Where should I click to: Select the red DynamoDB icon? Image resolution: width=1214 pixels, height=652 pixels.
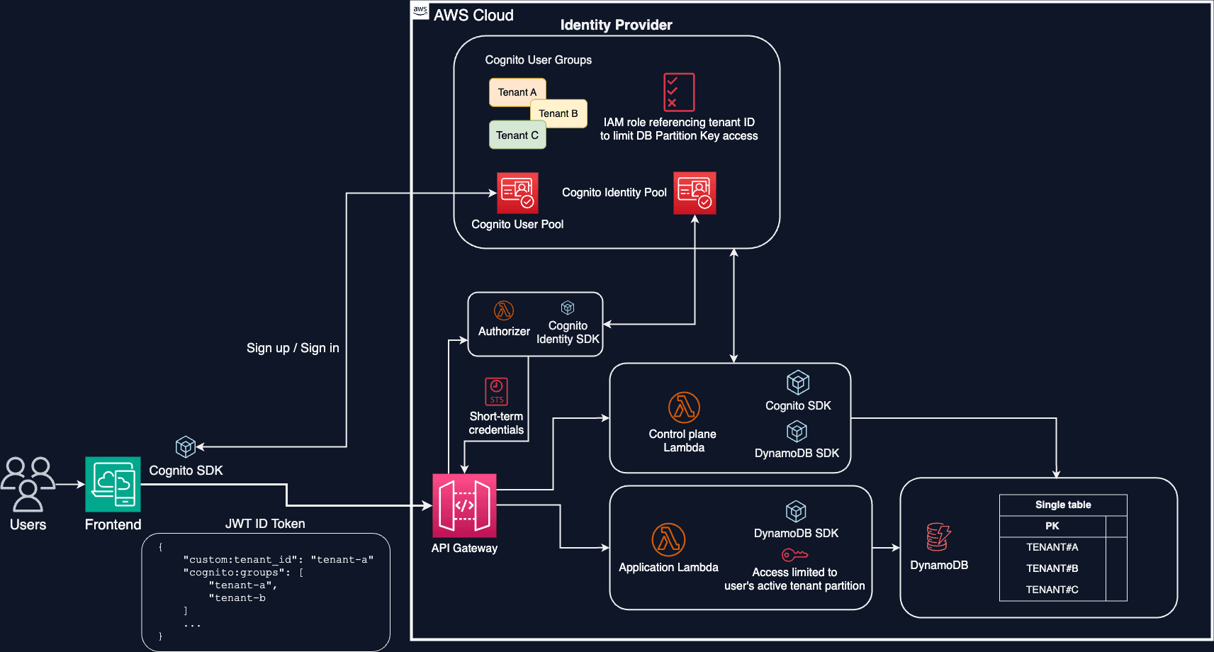[938, 537]
